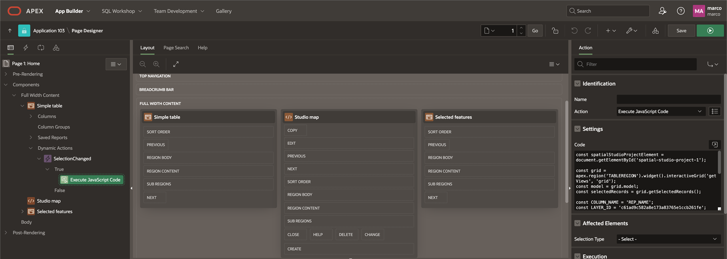Image resolution: width=727 pixels, height=259 pixels.
Task: Open the Utilities wrench menu
Action: pos(631,31)
